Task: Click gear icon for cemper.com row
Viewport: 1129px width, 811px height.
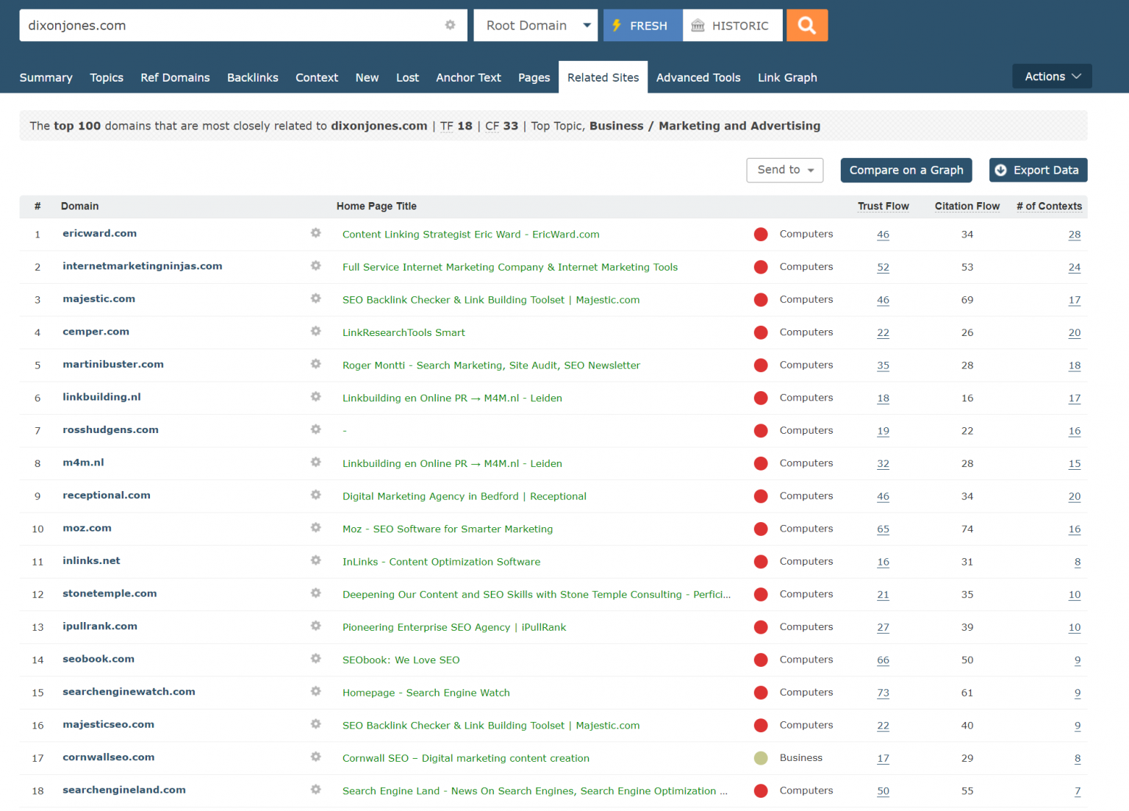Action: coord(315,332)
